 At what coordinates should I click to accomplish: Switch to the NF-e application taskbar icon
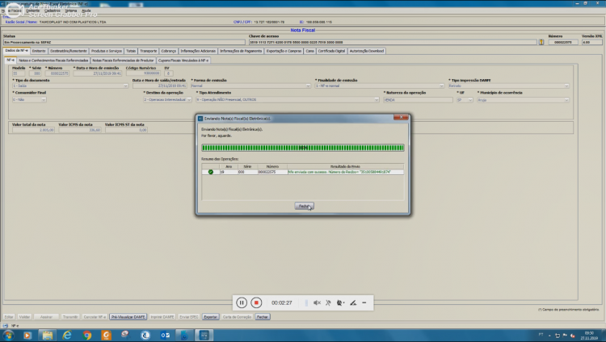tap(204, 335)
